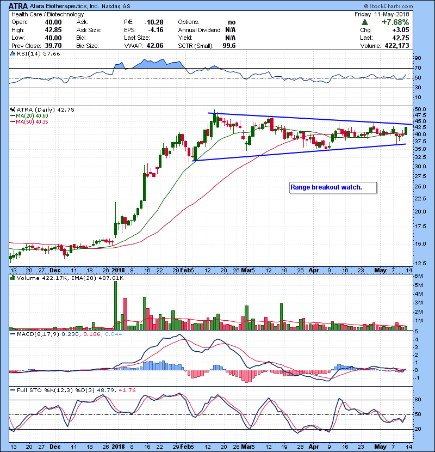The image size is (435, 452).
Task: Click the Low price value
Action: point(53,38)
